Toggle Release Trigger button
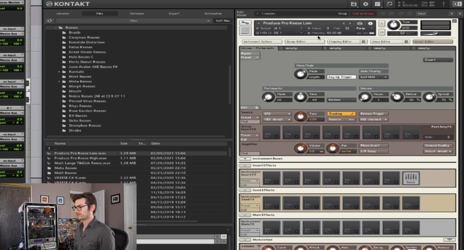 [x=373, y=114]
